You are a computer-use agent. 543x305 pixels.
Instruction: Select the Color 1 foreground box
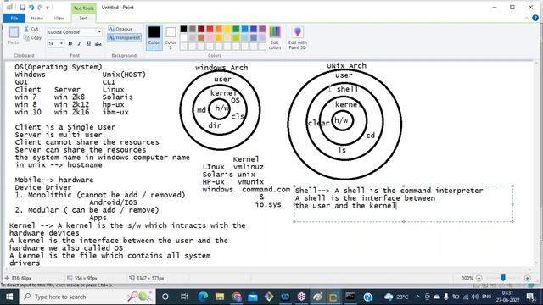[x=154, y=37]
